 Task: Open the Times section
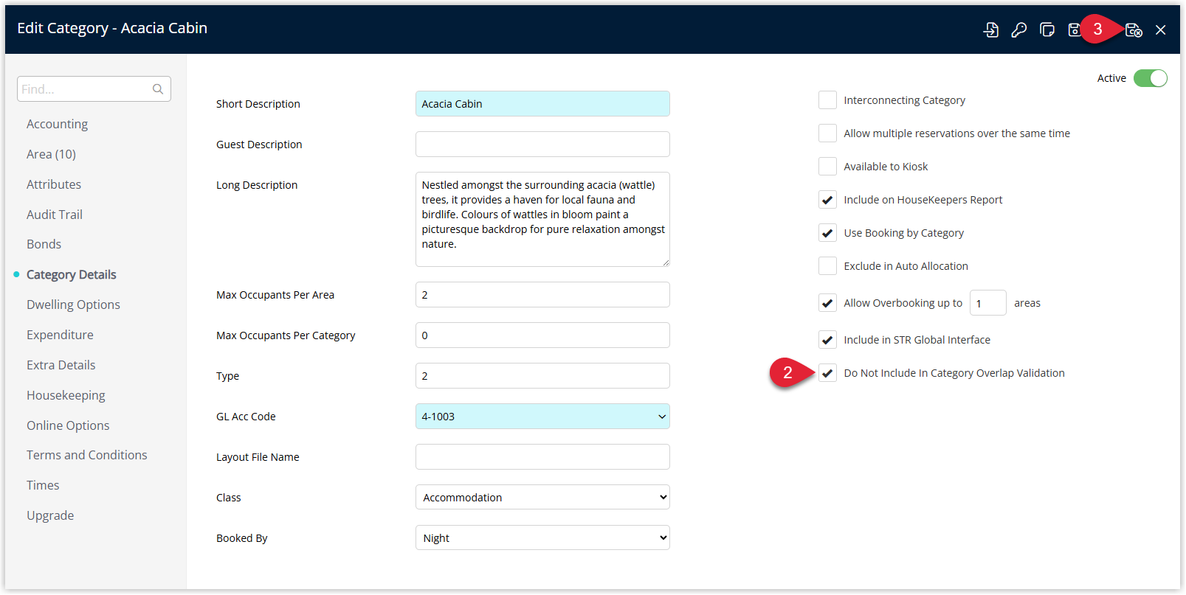click(x=43, y=485)
